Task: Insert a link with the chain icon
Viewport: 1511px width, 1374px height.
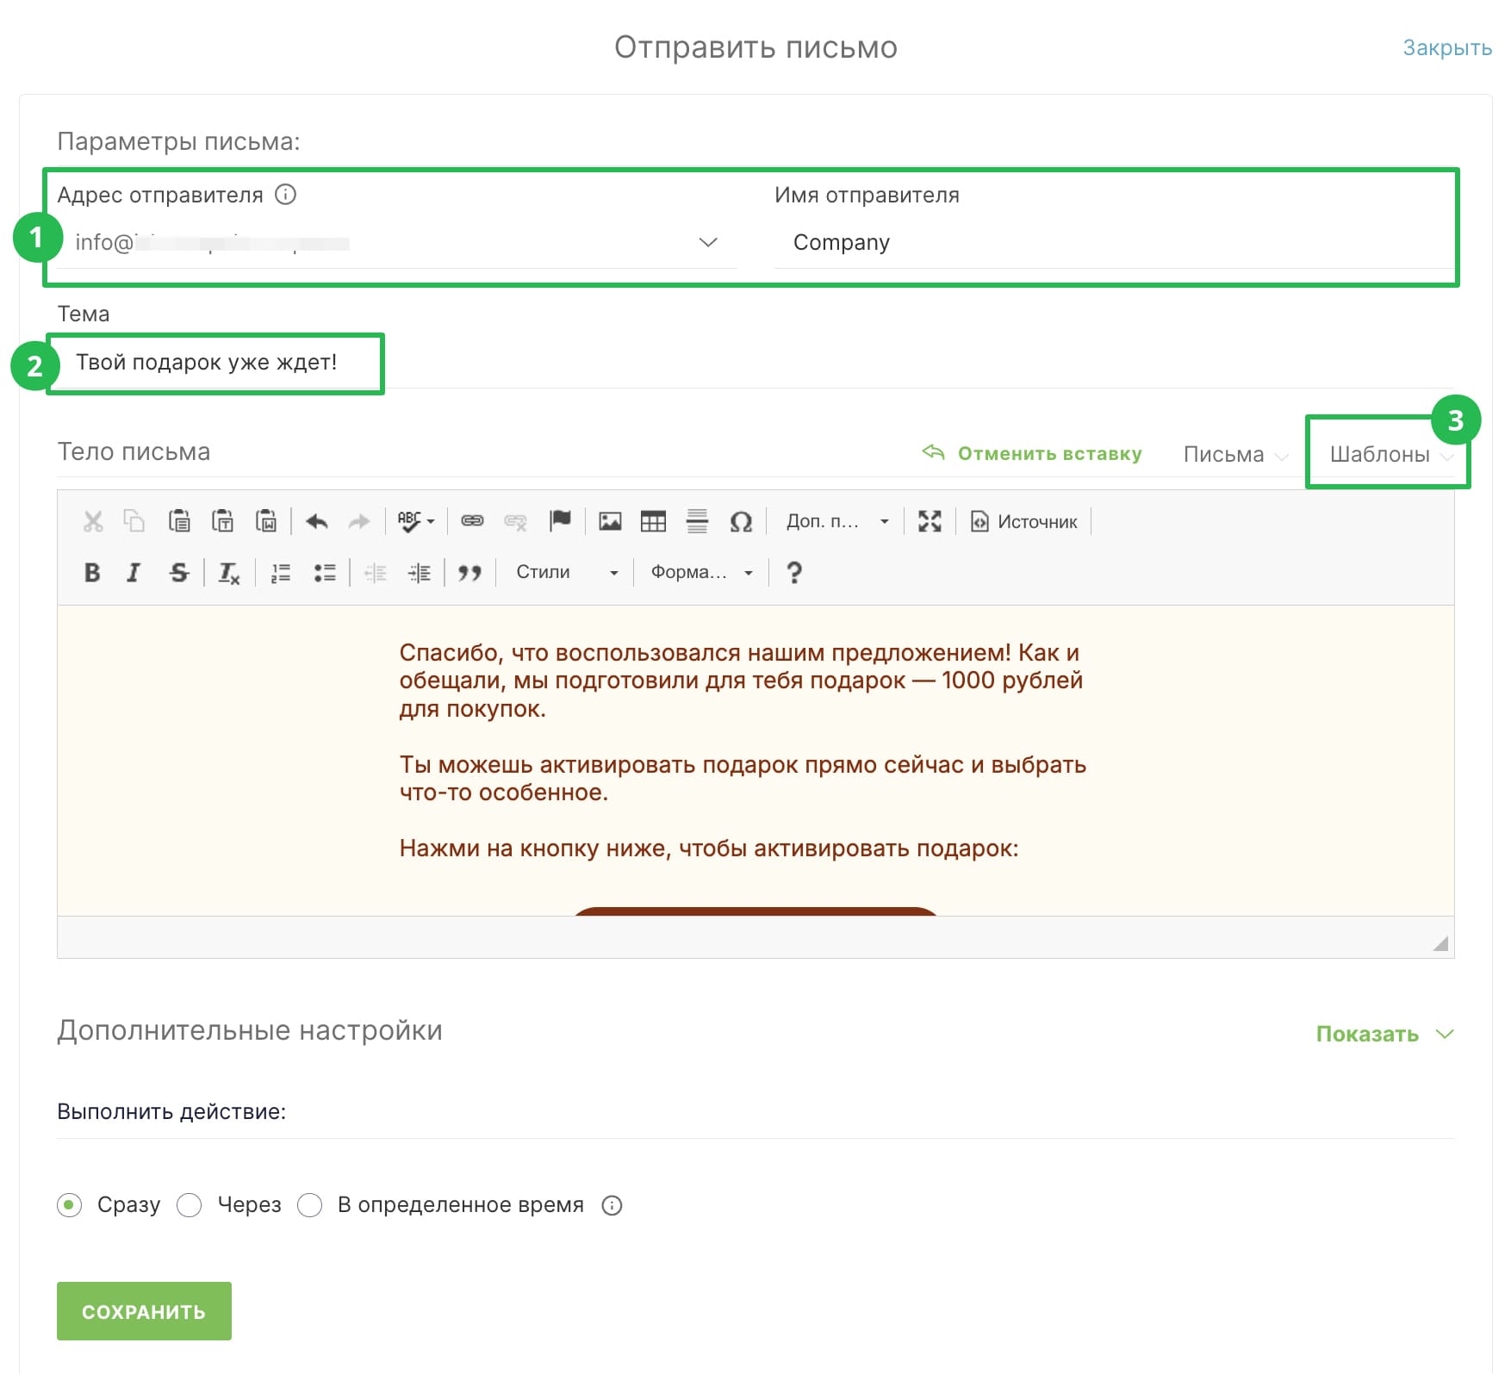Action: click(472, 521)
